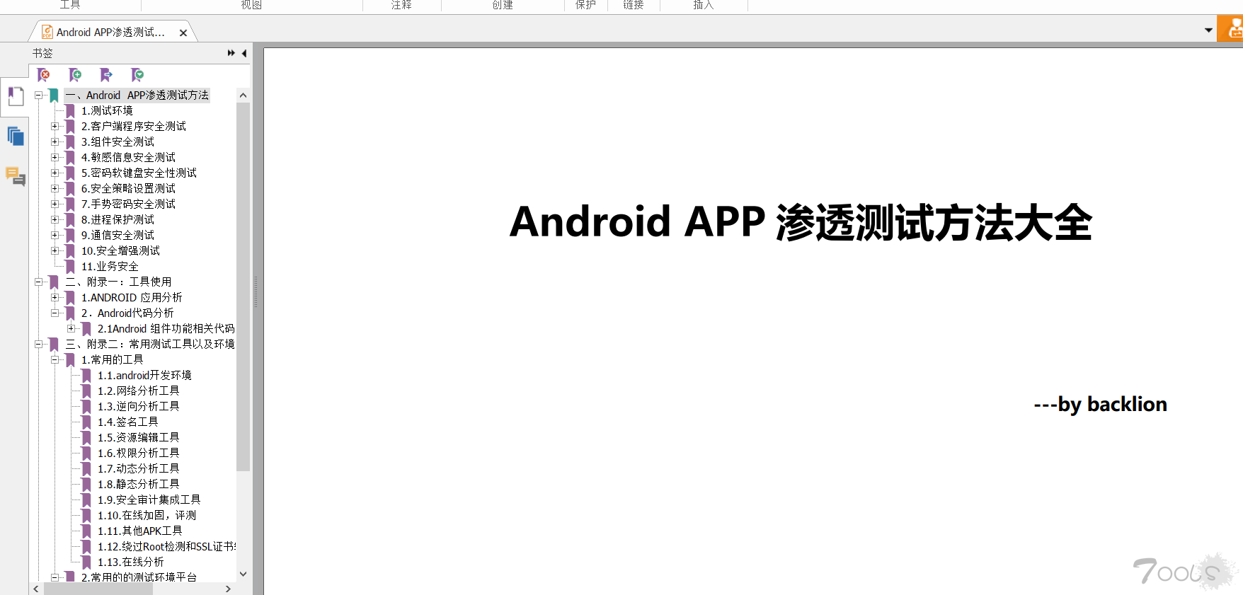The image size is (1243, 595).
Task: Go to bookmark 1.12.绕过Root检测和SSL证书
Action: click(x=166, y=546)
